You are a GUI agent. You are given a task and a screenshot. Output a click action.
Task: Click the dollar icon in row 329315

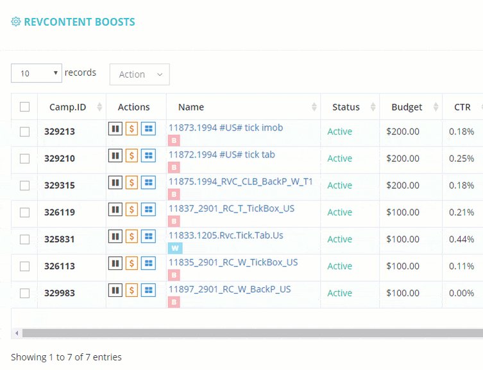click(x=131, y=182)
